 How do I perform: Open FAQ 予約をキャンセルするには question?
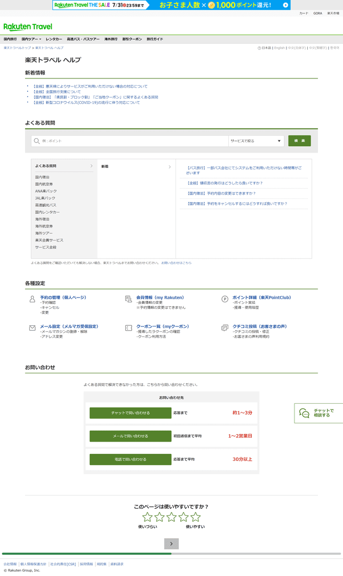click(x=237, y=204)
